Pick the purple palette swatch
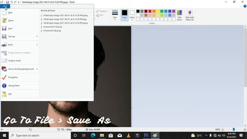This screenshot has height=139, width=247. coord(174,11)
